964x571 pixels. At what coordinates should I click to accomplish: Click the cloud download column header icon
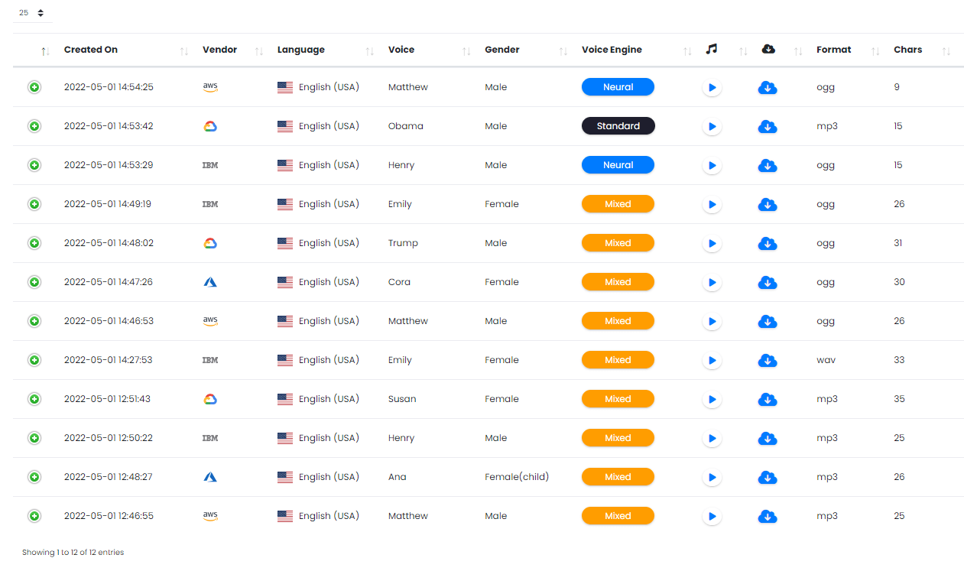(768, 49)
